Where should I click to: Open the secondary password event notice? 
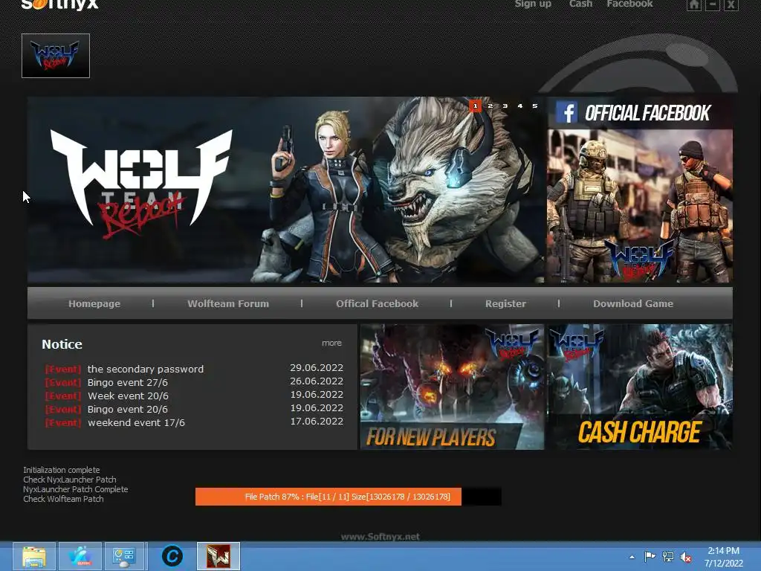click(x=146, y=369)
